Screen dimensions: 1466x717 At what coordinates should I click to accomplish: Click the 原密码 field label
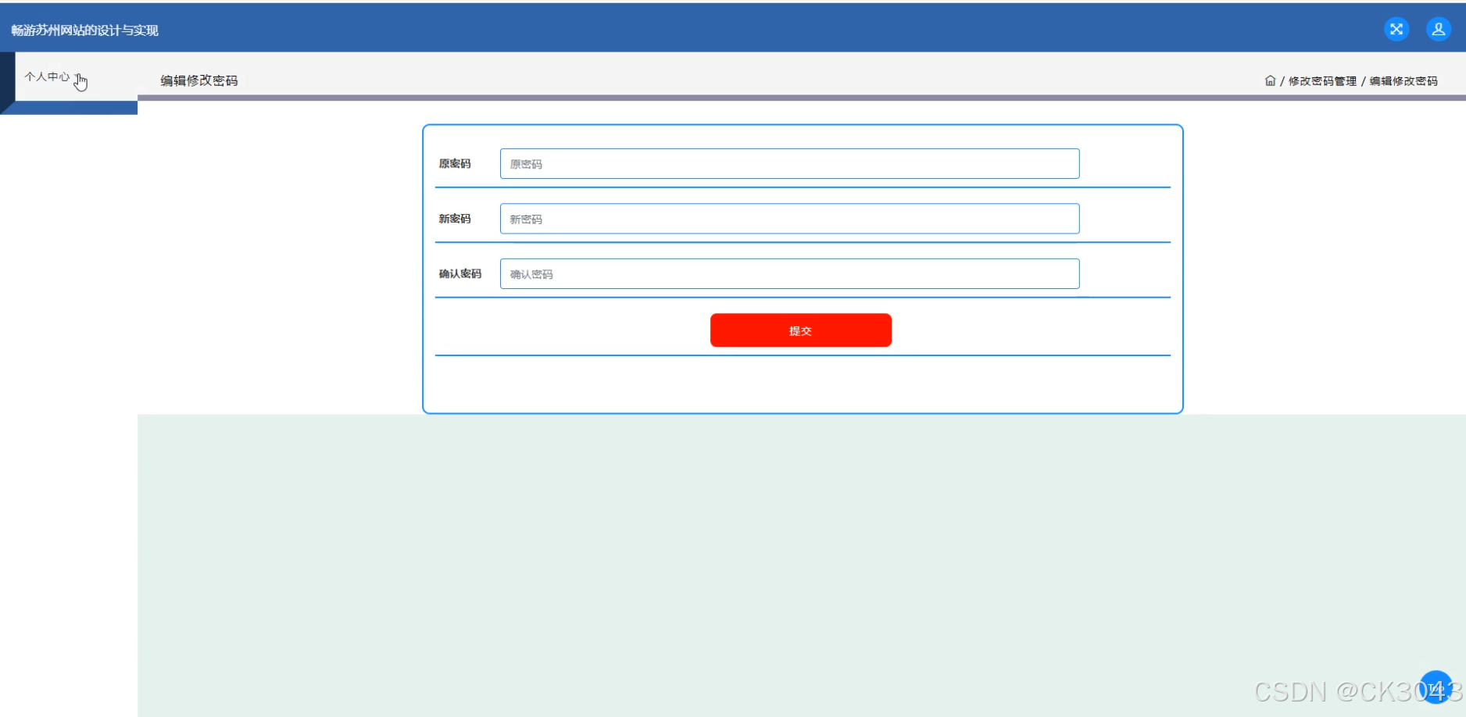(x=455, y=164)
